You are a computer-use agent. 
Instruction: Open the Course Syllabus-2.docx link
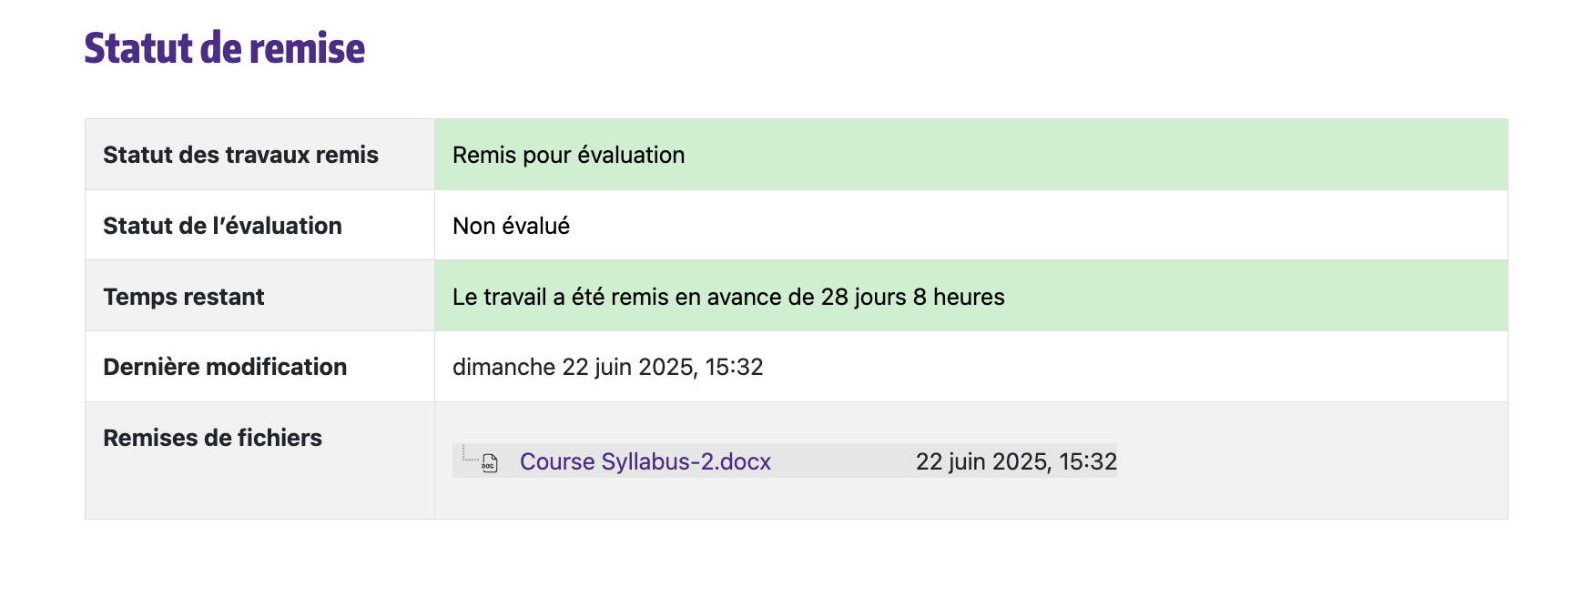(x=645, y=461)
